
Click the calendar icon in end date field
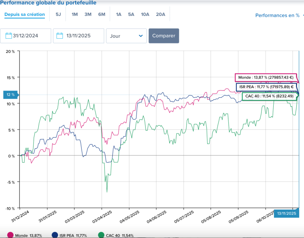pyautogui.click(x=60, y=36)
